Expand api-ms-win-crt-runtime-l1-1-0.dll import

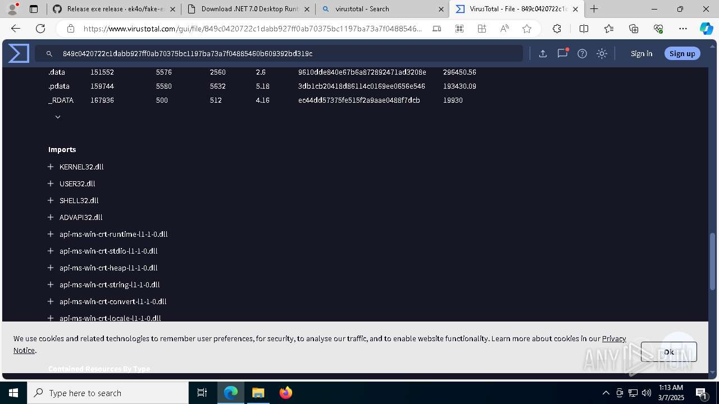[51, 234]
